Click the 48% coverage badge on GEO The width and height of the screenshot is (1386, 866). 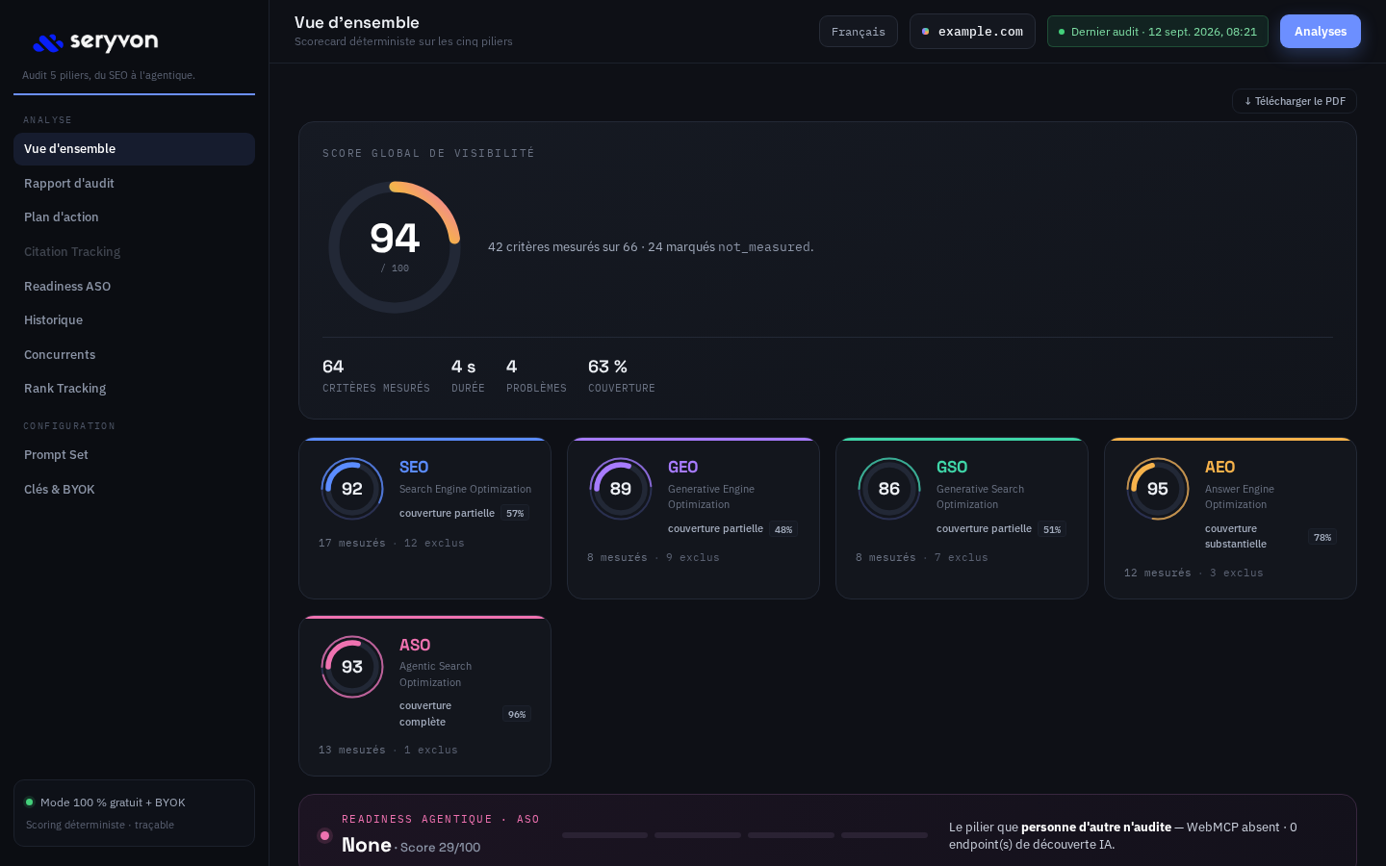(783, 529)
